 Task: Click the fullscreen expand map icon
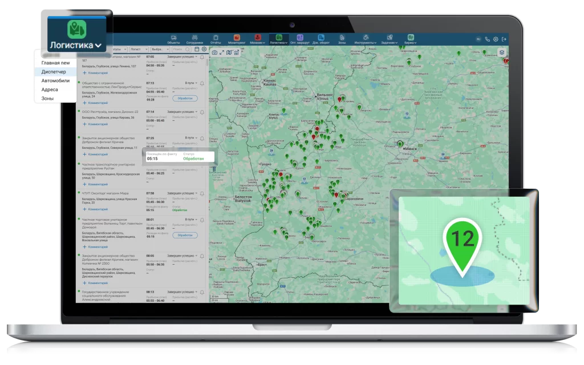222,52
